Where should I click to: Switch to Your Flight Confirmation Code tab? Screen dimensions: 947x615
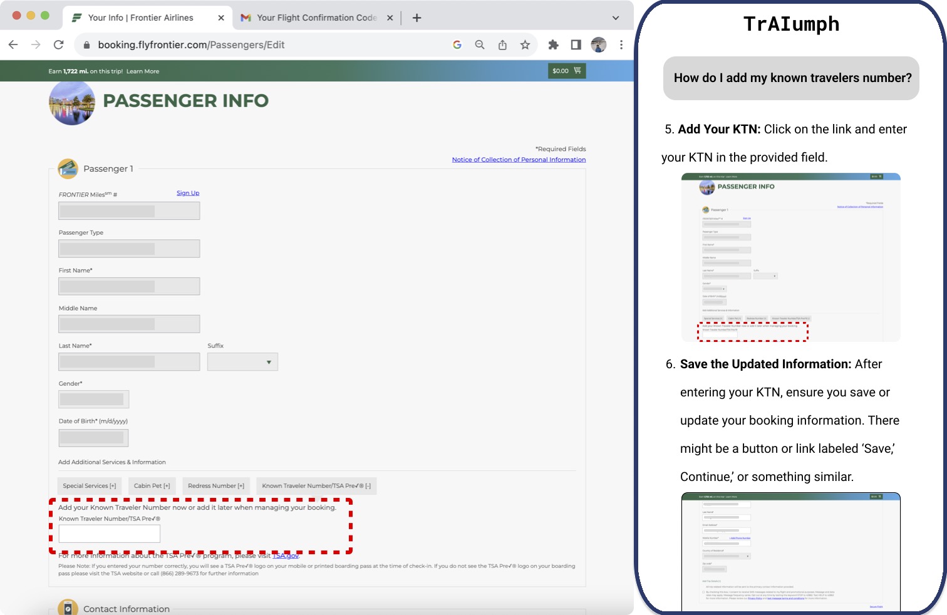[x=317, y=18]
